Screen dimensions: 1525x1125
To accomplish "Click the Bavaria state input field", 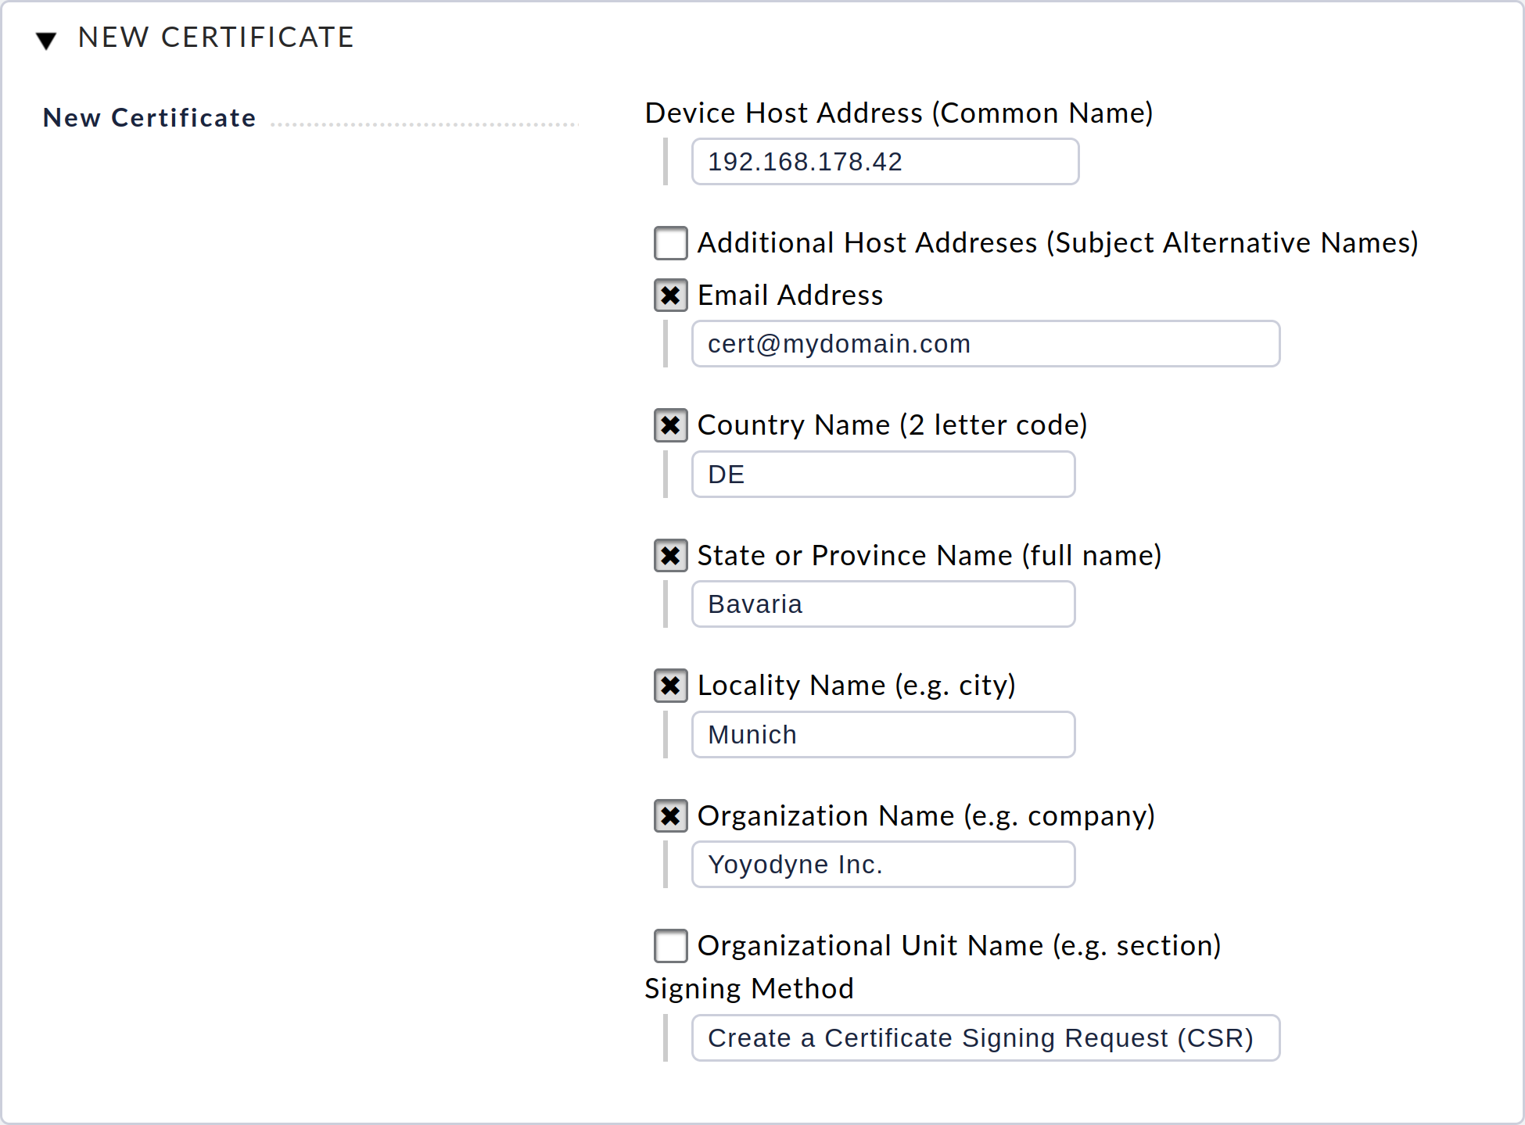I will (x=883, y=604).
